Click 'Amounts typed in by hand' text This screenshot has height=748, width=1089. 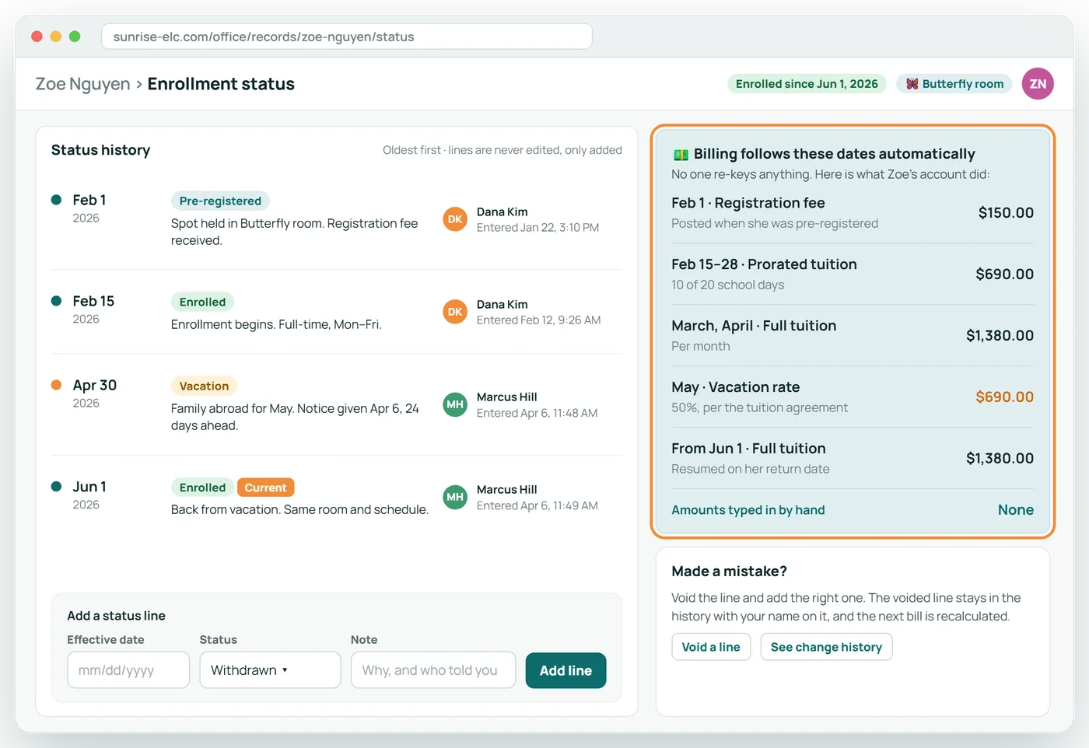coord(748,510)
